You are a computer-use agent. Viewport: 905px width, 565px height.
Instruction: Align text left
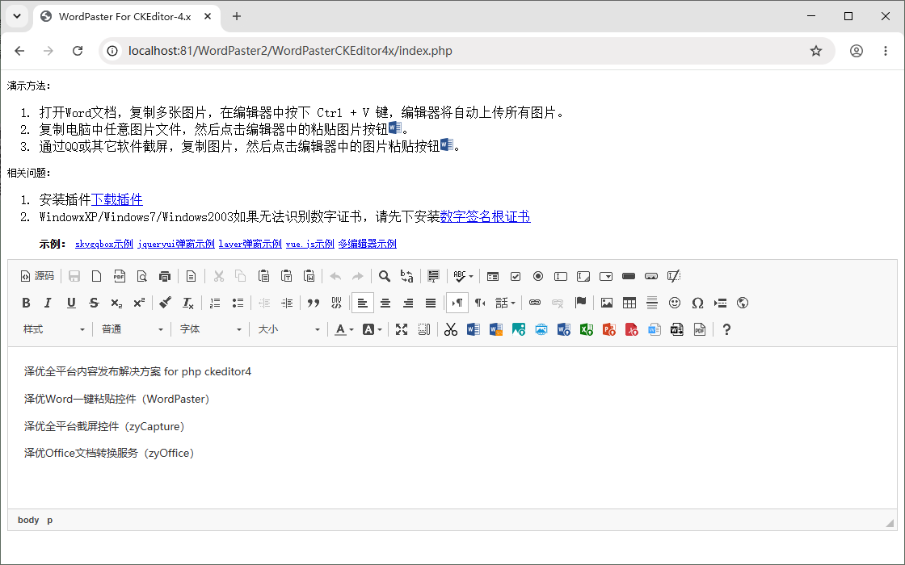tap(363, 303)
